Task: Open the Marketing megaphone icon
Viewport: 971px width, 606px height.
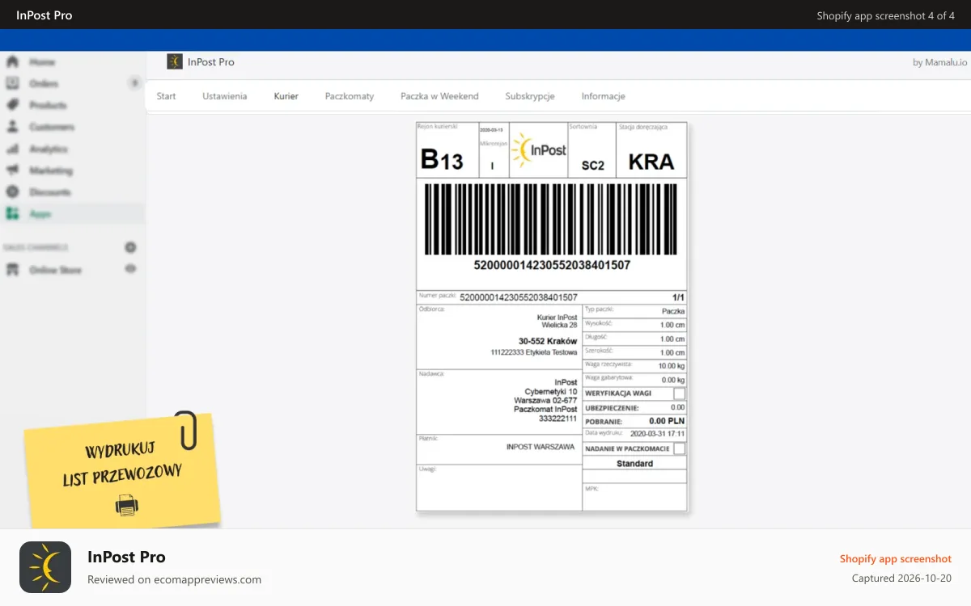Action: 12,170
